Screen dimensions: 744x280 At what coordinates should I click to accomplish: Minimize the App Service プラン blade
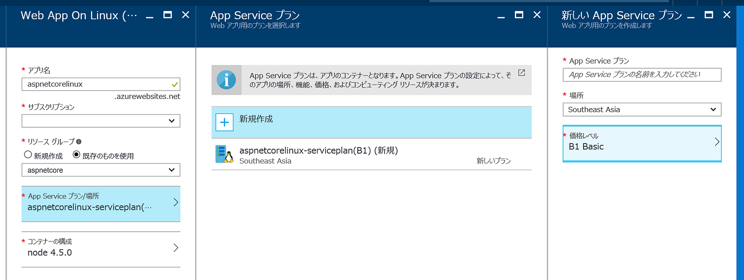501,17
